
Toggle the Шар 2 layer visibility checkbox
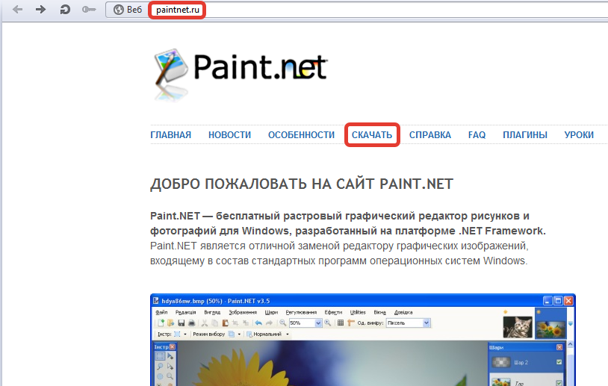(x=559, y=363)
